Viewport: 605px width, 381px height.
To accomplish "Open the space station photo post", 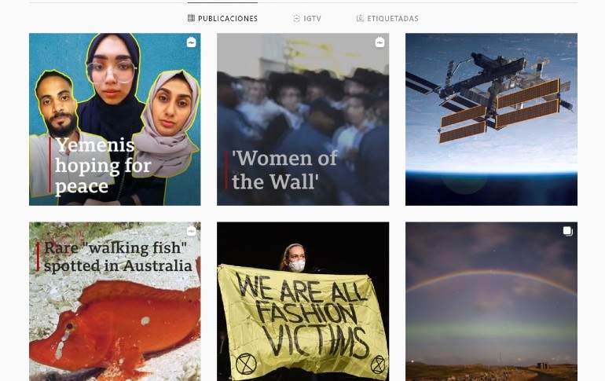I will tap(491, 119).
